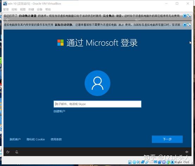
Task: Open the 视图 menu
Action: 23,9
